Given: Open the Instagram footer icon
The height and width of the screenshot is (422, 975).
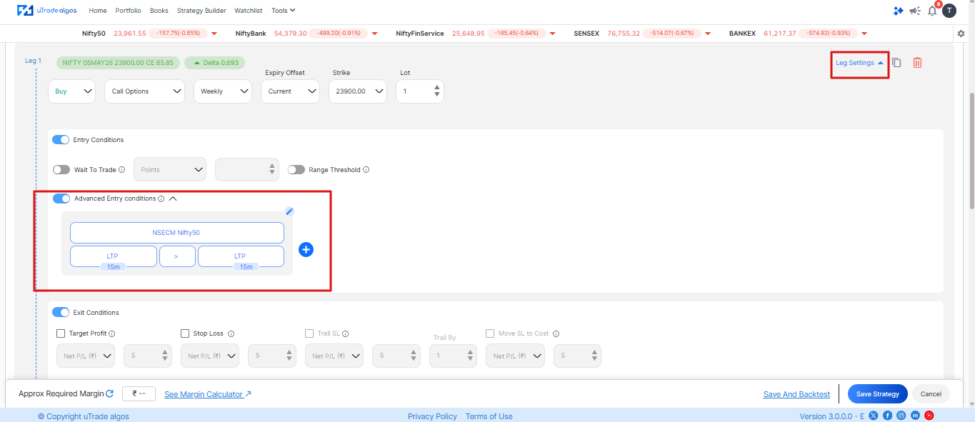Looking at the screenshot, I should [x=901, y=416].
